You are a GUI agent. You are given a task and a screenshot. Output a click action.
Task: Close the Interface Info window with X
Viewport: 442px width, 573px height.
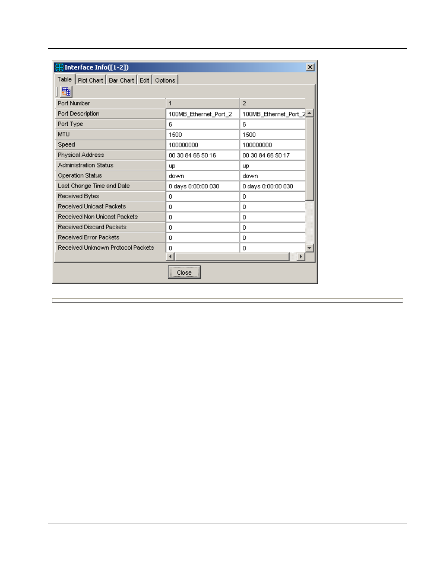(310, 67)
